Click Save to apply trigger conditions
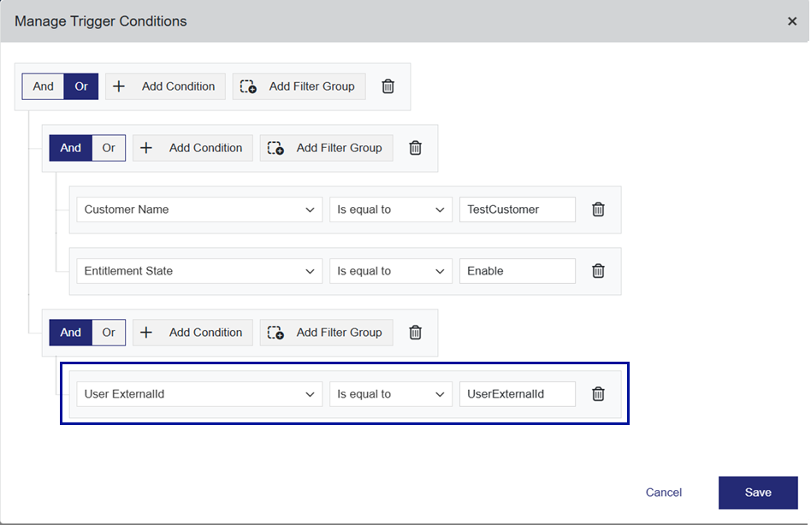Viewport: 811px width, 525px height. coord(758,493)
